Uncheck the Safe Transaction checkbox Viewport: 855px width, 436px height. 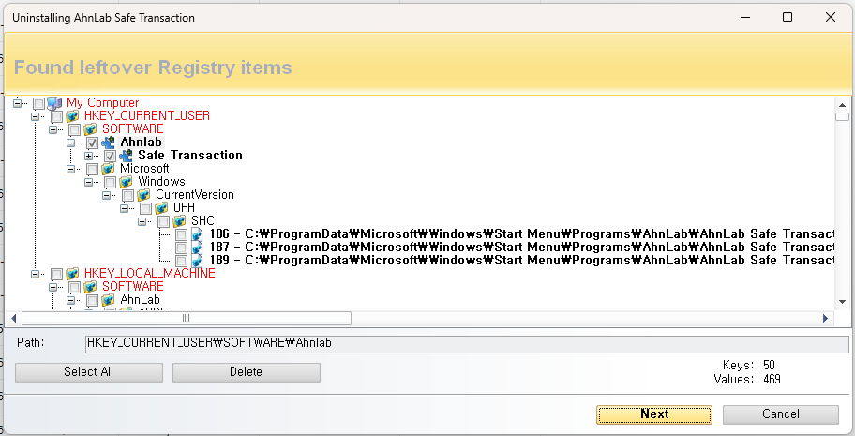click(x=110, y=156)
